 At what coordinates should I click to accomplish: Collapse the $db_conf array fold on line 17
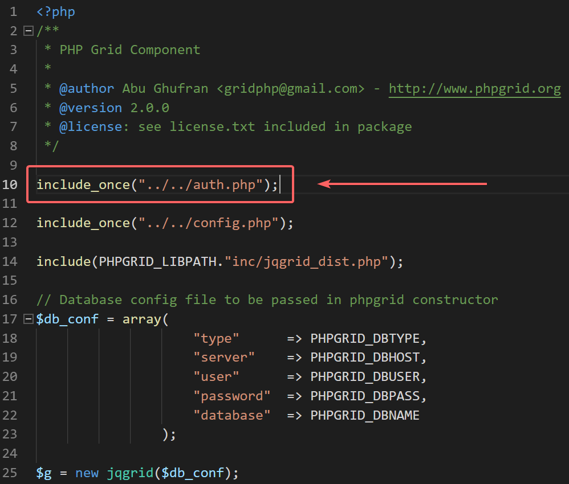(x=27, y=319)
